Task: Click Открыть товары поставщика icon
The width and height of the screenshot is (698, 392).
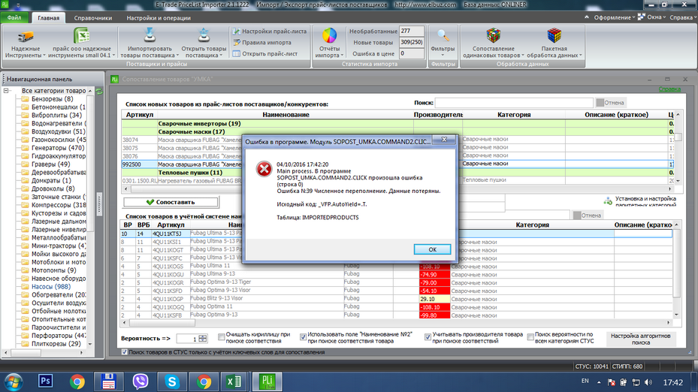Action: tap(204, 35)
